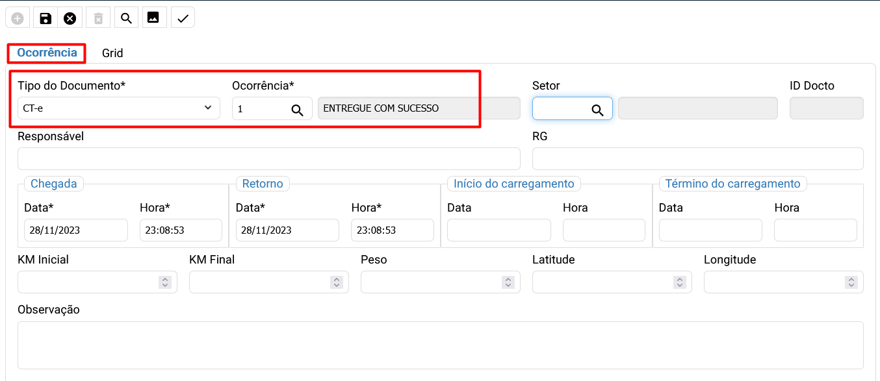This screenshot has height=381, width=880.
Task: Select the Ocorrência tab
Action: point(47,53)
